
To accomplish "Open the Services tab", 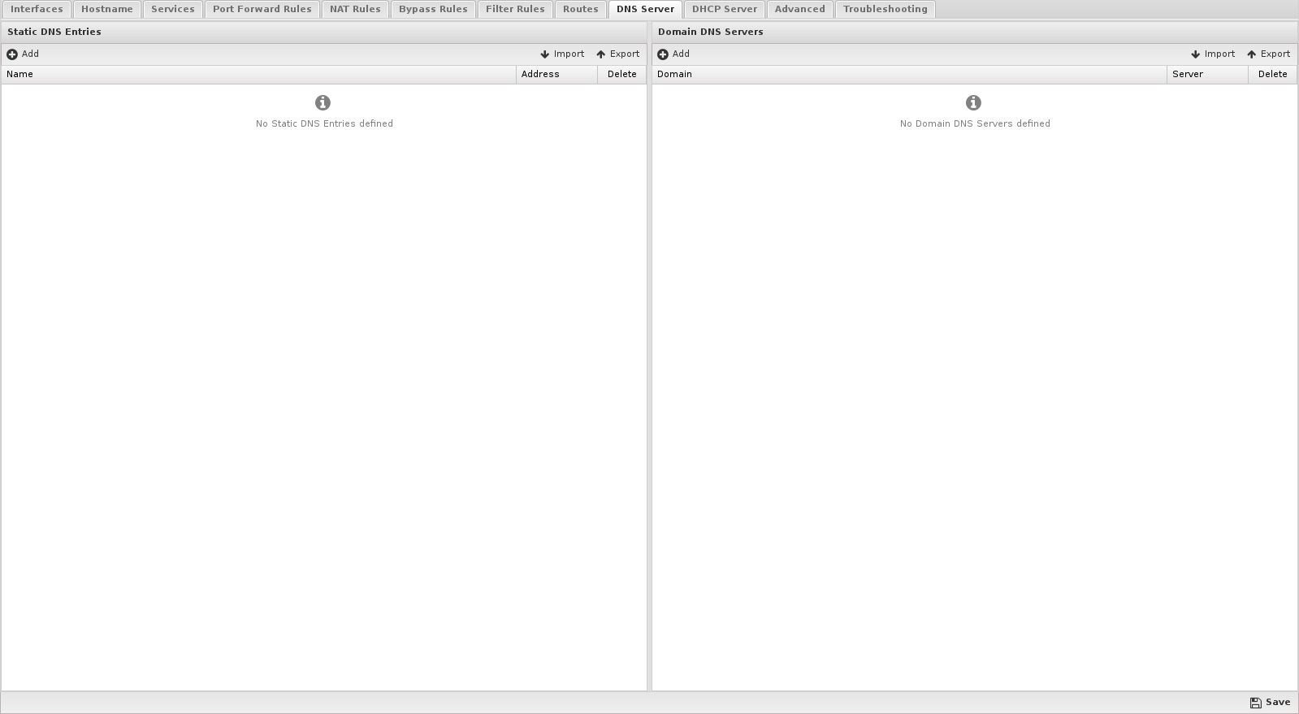I will [173, 9].
